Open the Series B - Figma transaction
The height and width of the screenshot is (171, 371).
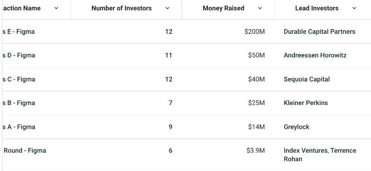point(19,103)
